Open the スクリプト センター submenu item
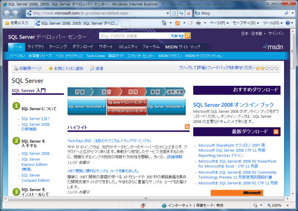 [141, 56]
